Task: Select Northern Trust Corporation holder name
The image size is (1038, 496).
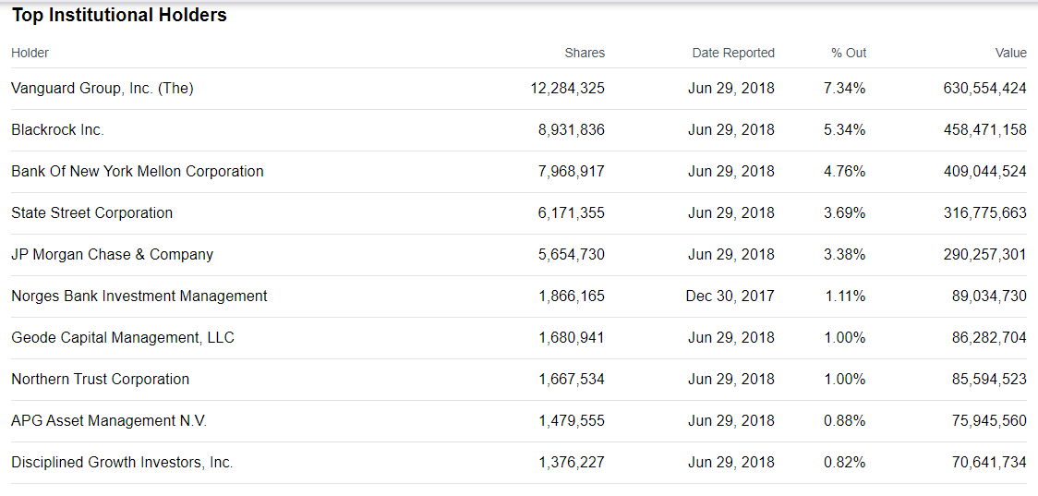Action: (101, 380)
